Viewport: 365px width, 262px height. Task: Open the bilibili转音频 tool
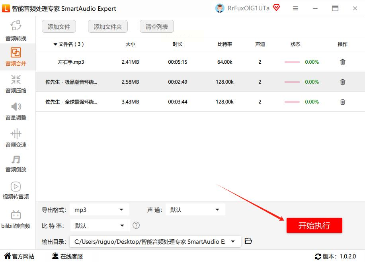click(16, 219)
